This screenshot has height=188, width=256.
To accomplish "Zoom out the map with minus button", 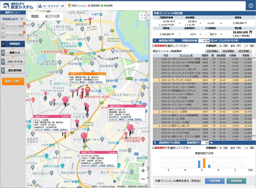I will (x=143, y=179).
